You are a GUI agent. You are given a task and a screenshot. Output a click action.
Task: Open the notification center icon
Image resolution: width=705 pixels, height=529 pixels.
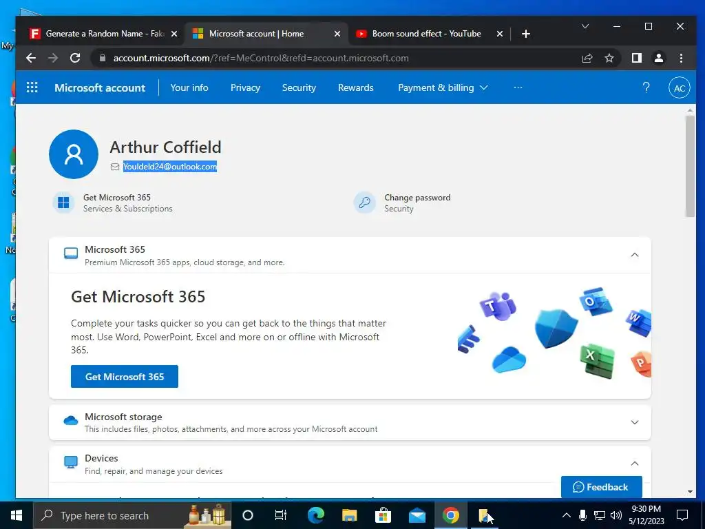pyautogui.click(x=682, y=515)
